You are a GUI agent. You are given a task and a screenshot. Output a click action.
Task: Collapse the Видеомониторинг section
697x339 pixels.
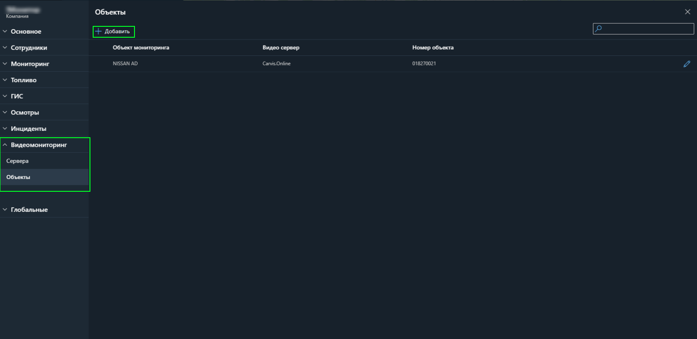[x=39, y=145]
